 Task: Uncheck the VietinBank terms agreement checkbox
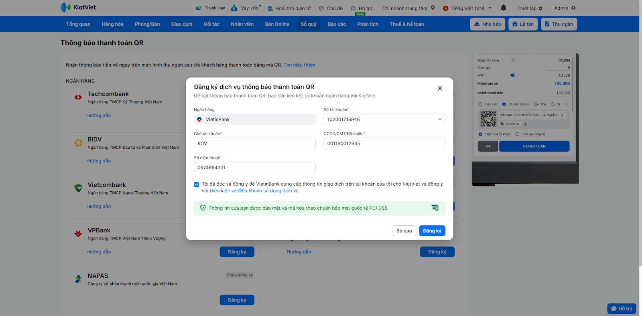(x=197, y=184)
